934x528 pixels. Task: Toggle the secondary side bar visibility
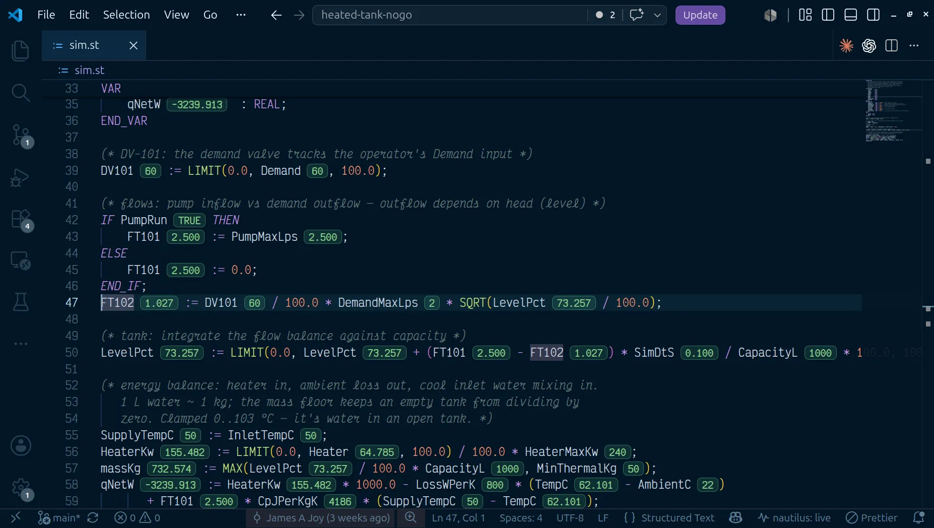coord(873,15)
